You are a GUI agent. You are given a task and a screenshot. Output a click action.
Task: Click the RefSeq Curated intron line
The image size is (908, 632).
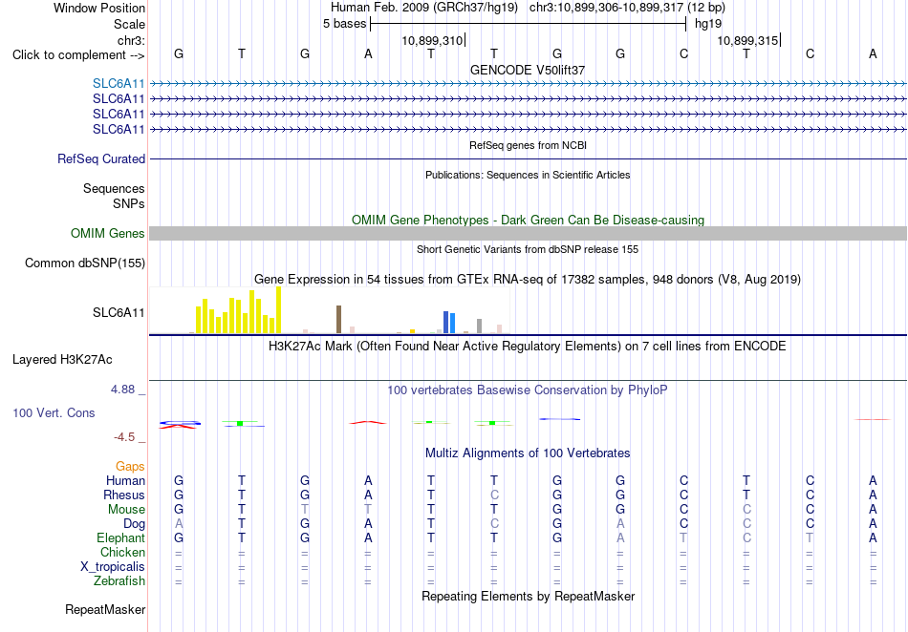[x=528, y=159]
